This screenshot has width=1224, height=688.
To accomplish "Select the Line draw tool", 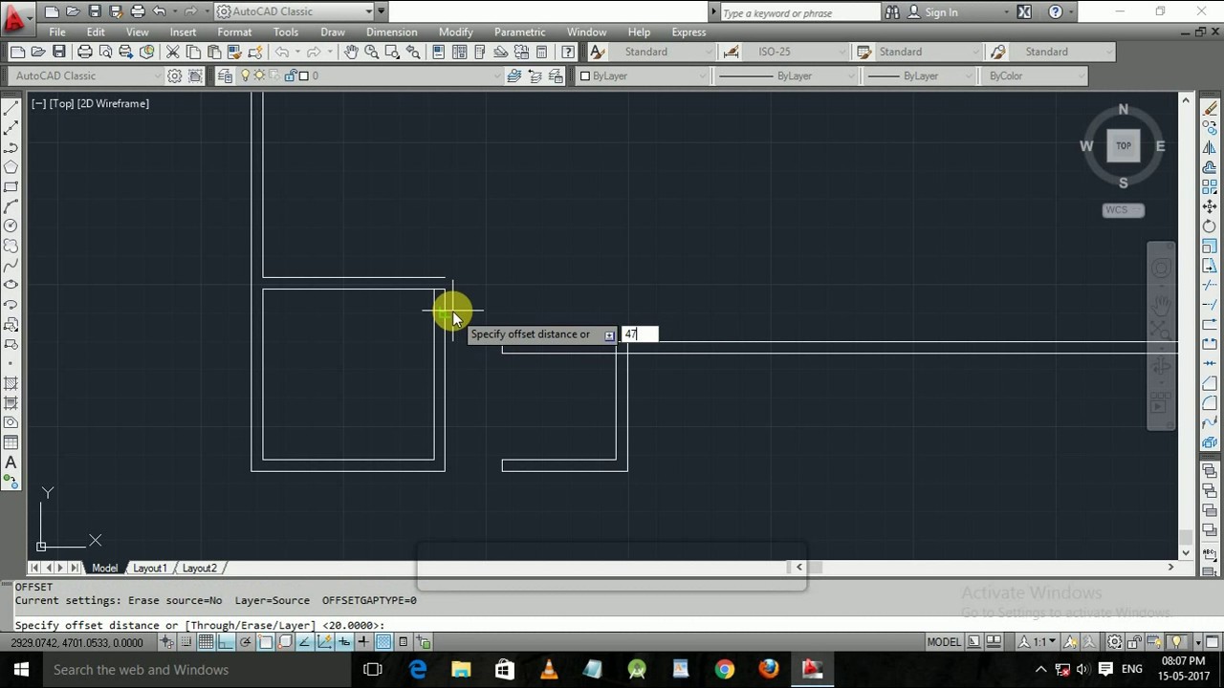I will click(11, 108).
